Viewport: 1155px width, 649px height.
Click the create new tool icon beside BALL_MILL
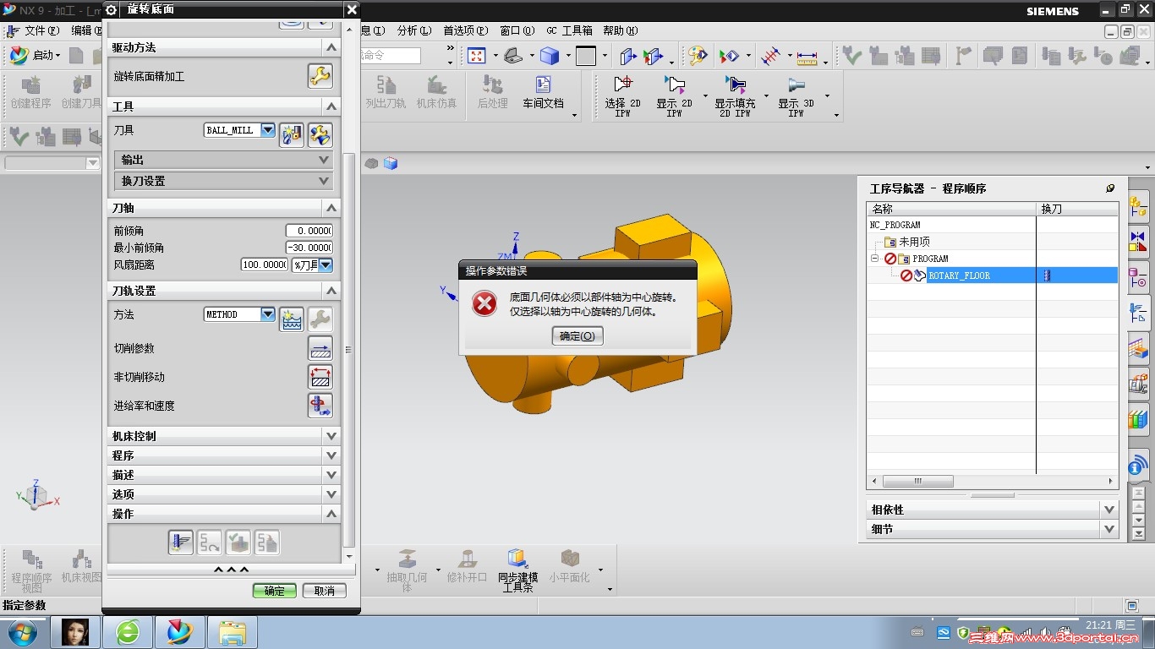pyautogui.click(x=292, y=134)
